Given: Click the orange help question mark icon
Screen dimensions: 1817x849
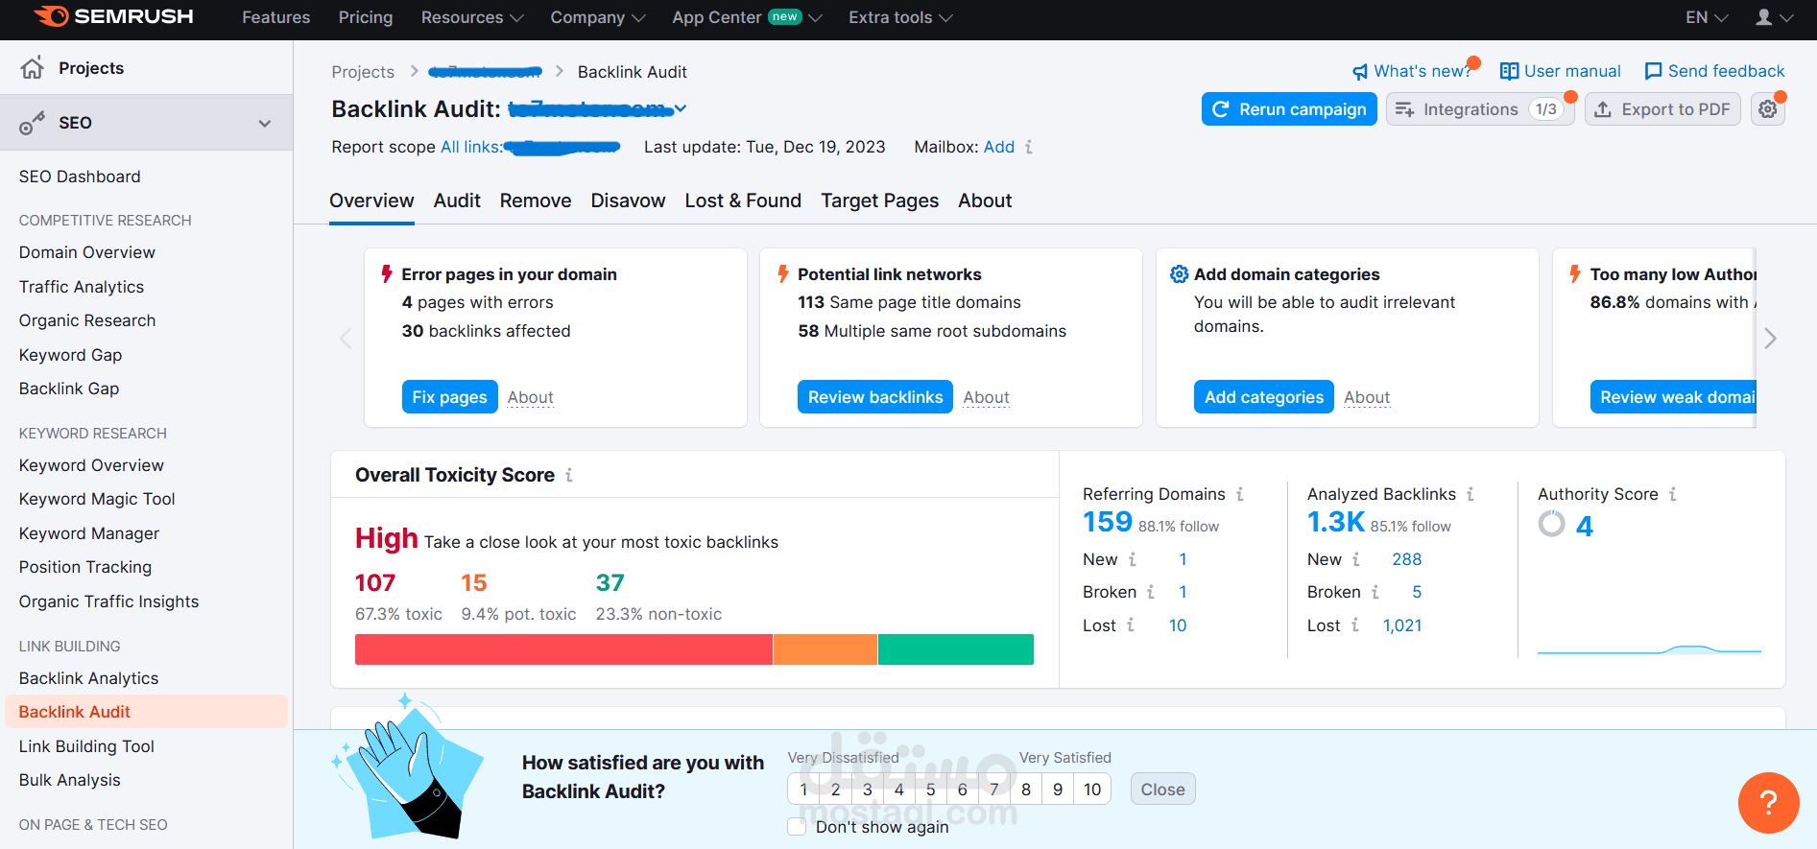Looking at the screenshot, I should 1768,803.
